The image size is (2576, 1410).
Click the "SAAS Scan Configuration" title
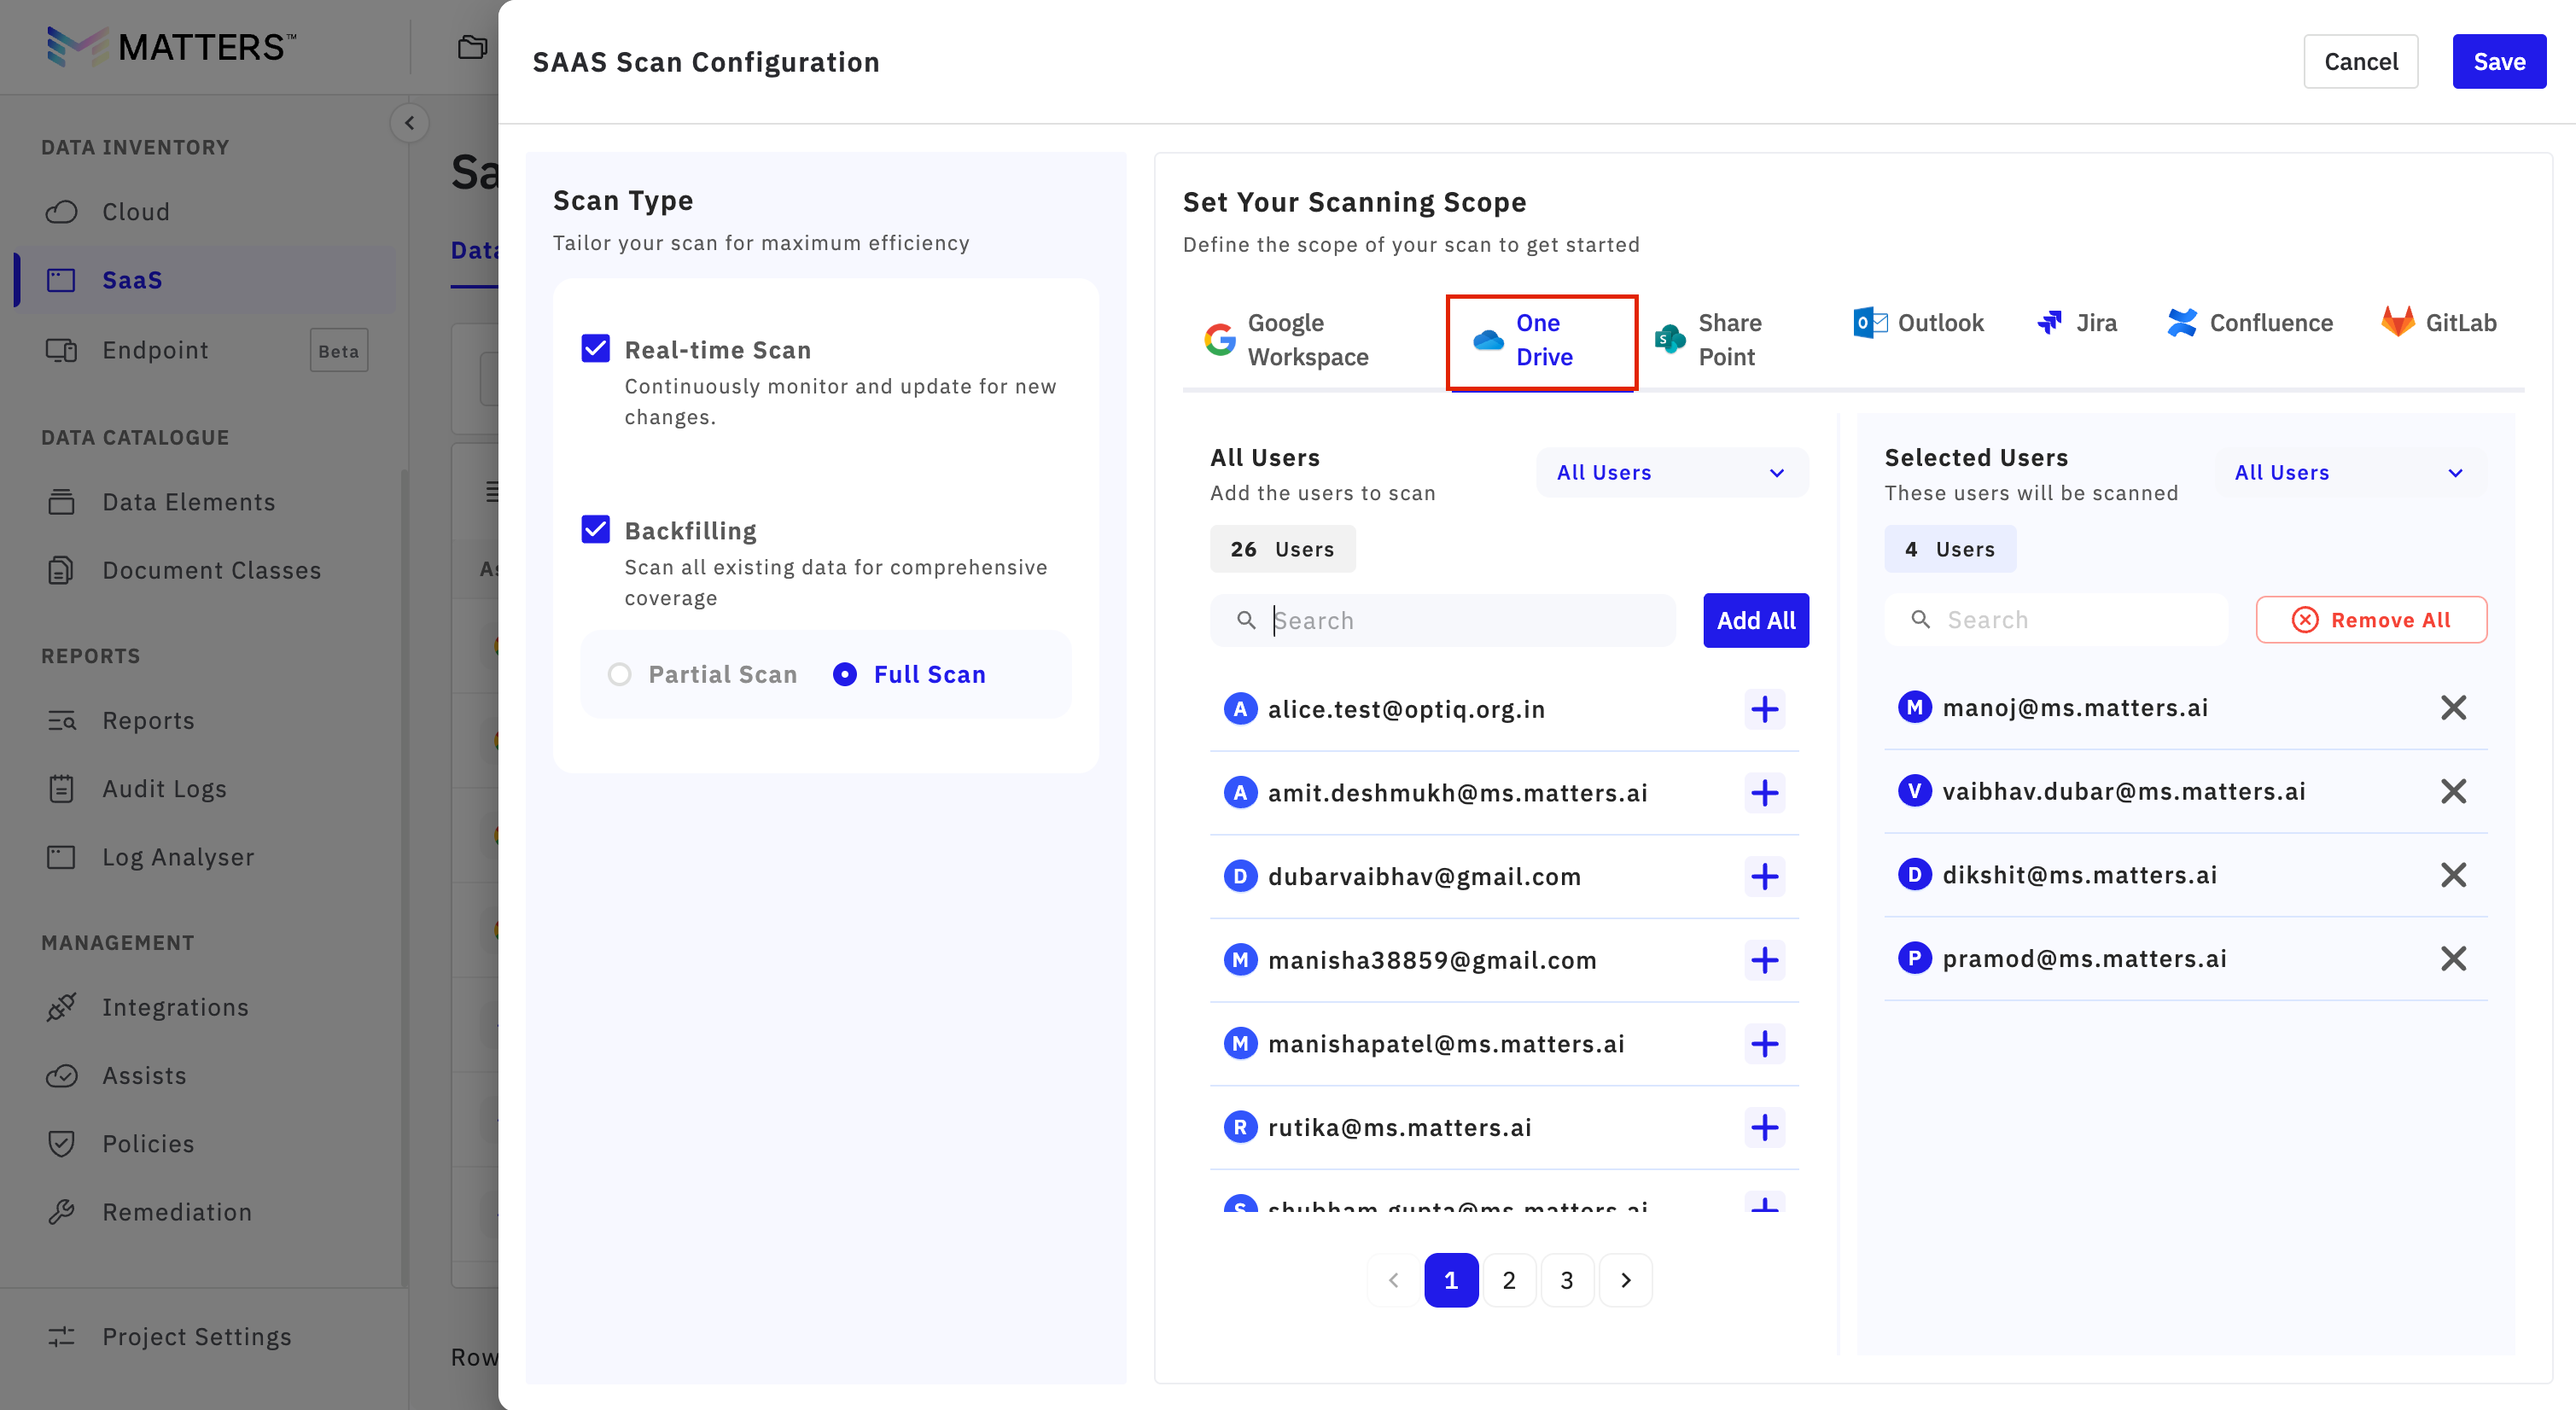pos(706,62)
